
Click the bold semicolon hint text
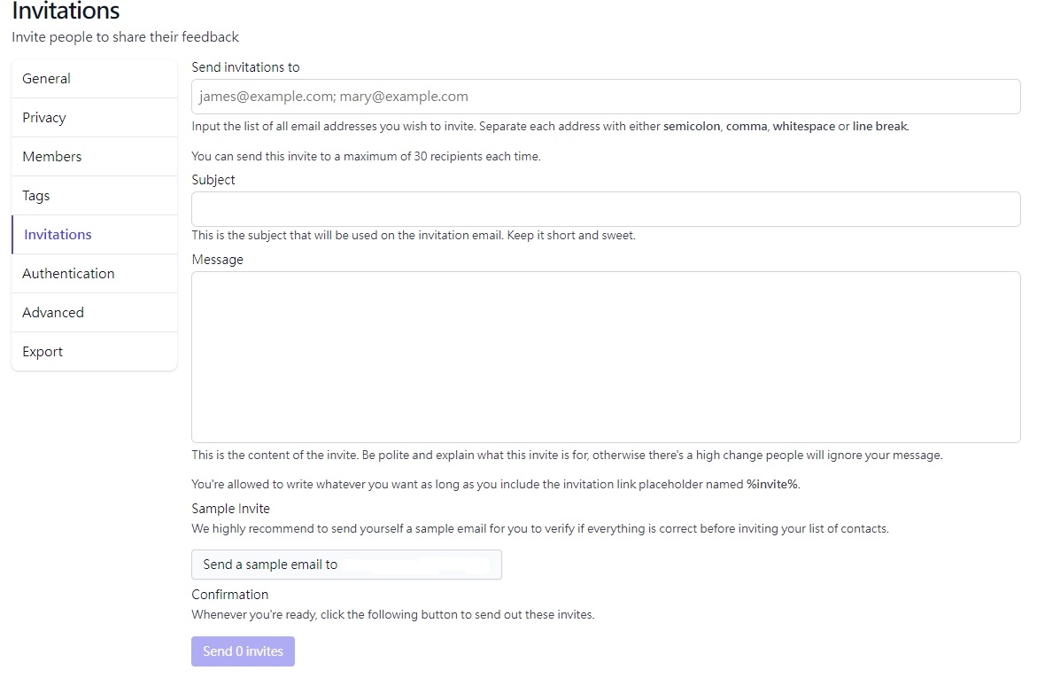tap(692, 126)
